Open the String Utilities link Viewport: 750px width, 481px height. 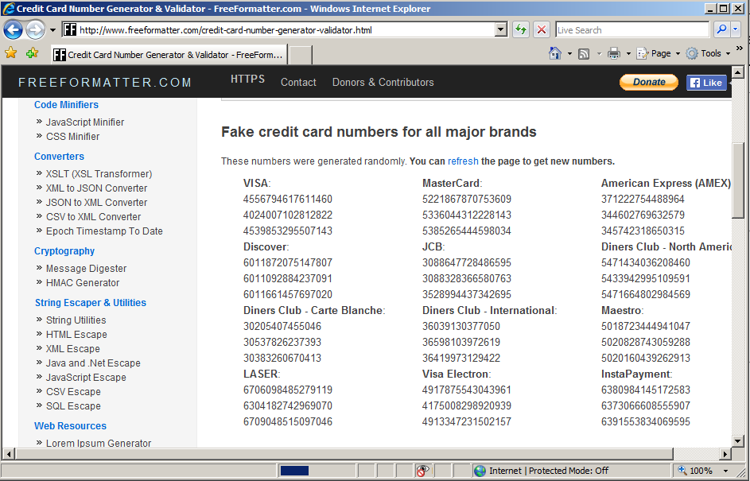tap(76, 320)
